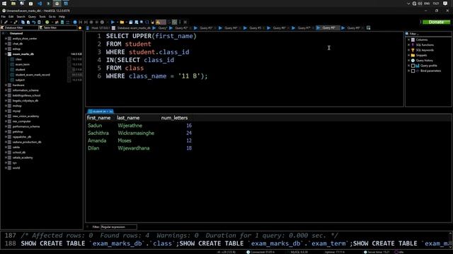The image size is (453, 254).
Task: Click the undo icon in the toolbar
Action: [34, 22]
